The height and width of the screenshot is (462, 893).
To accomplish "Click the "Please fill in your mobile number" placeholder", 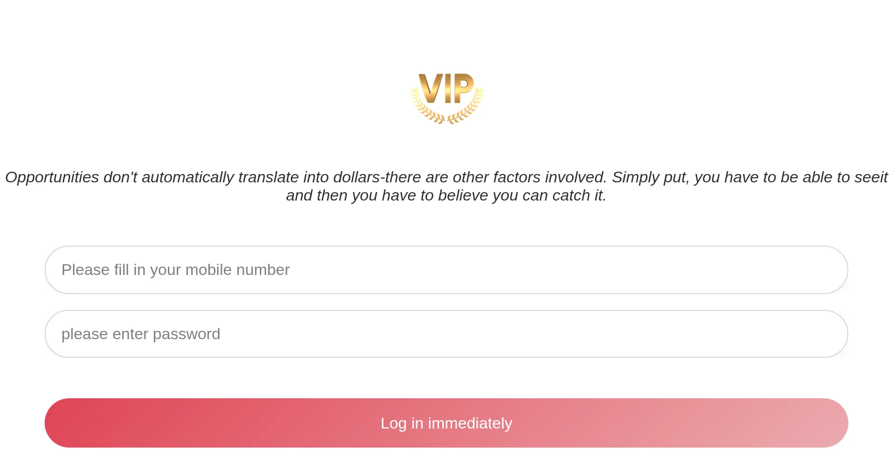I will pos(175,270).
